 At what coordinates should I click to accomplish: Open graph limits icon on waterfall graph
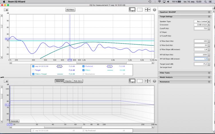point(140,81)
